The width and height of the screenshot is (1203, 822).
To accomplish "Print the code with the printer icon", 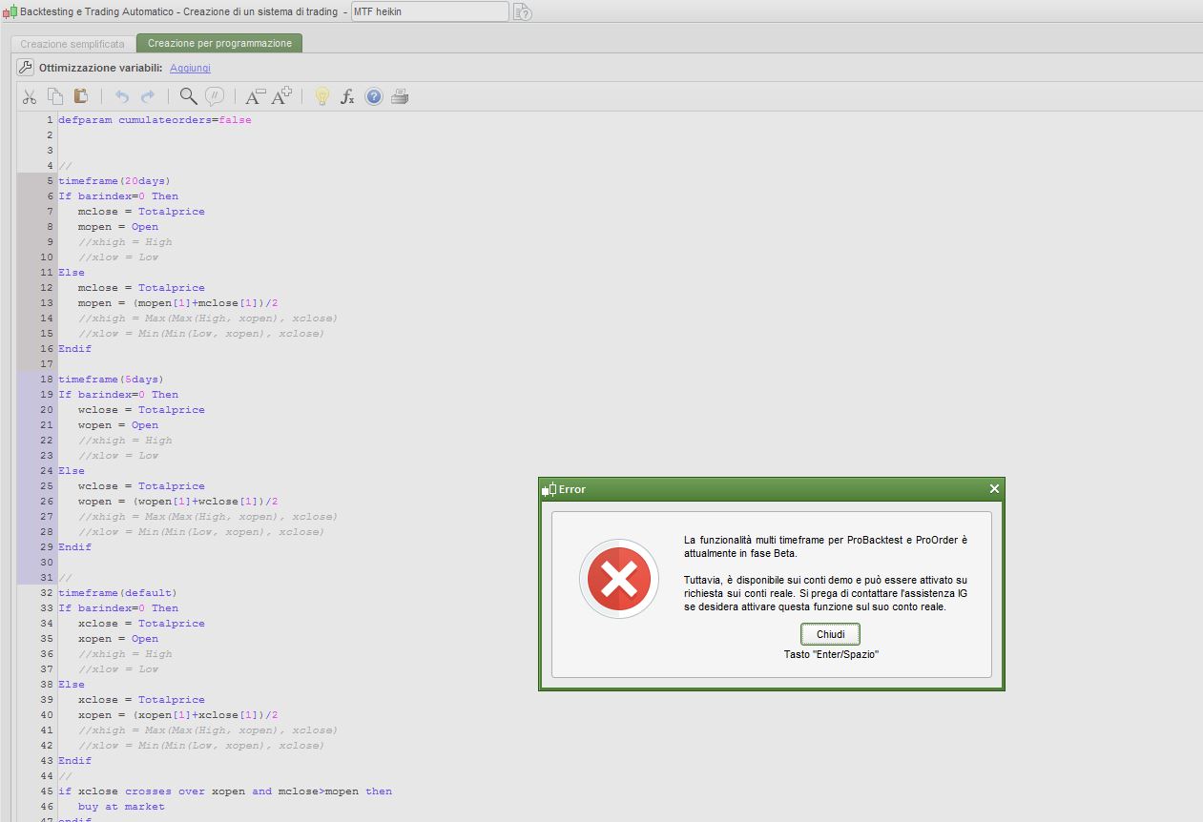I will [400, 96].
